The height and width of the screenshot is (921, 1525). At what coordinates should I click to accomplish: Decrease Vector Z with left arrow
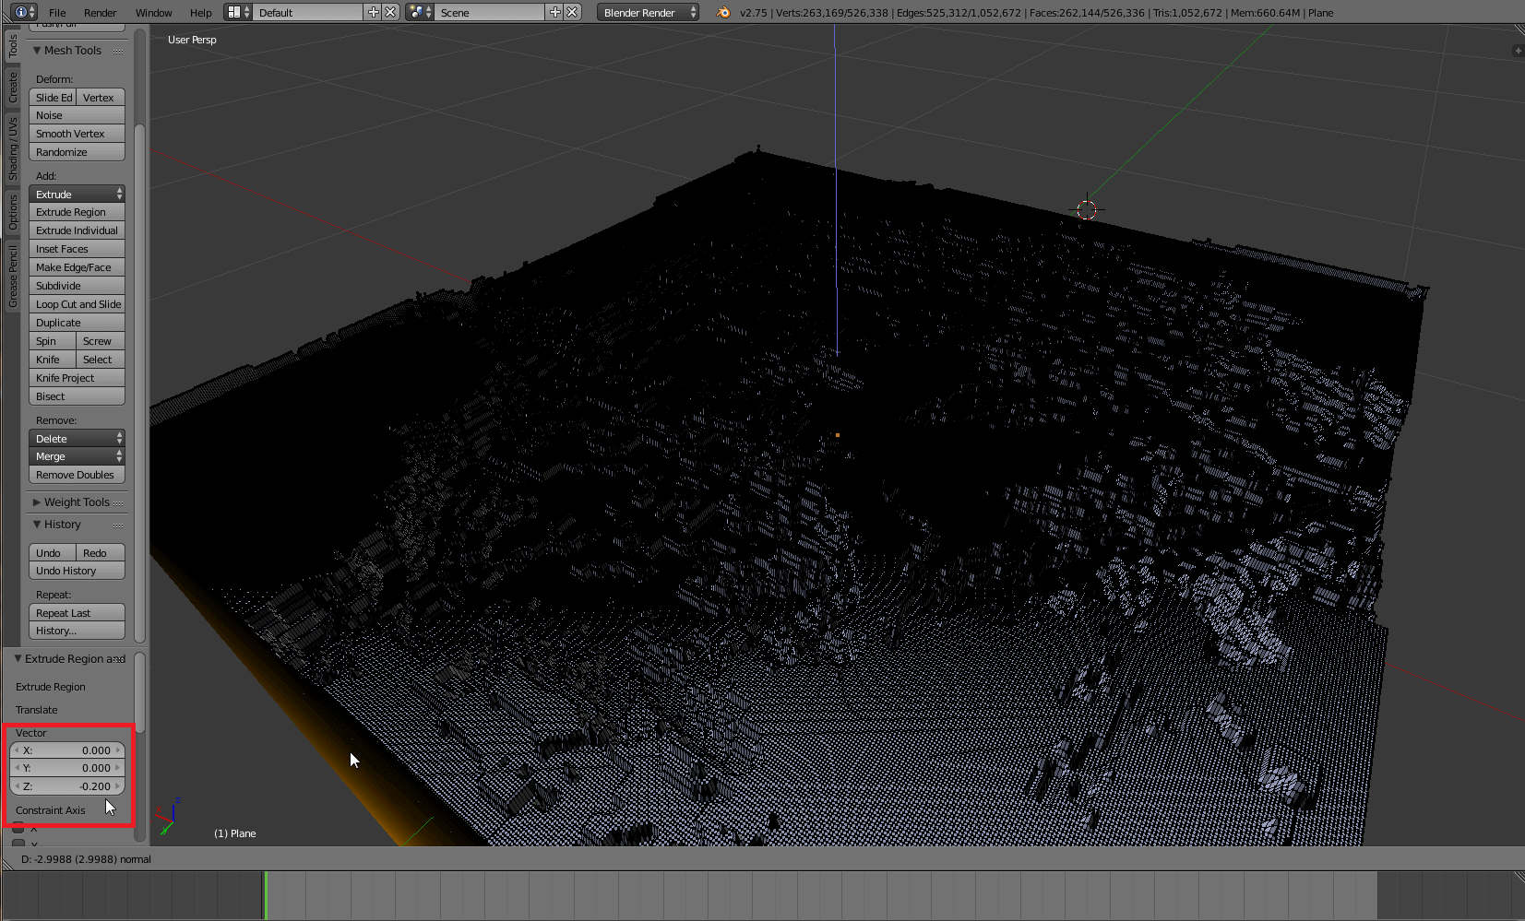pyautogui.click(x=17, y=786)
